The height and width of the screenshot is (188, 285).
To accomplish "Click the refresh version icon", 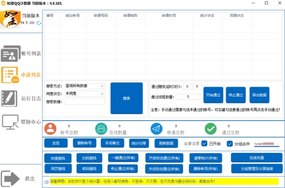I will (x=39, y=23).
